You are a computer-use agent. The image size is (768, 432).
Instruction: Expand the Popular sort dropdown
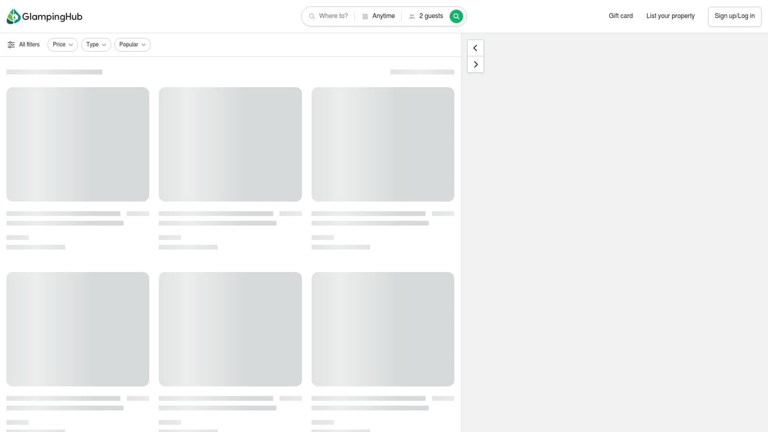coord(132,45)
